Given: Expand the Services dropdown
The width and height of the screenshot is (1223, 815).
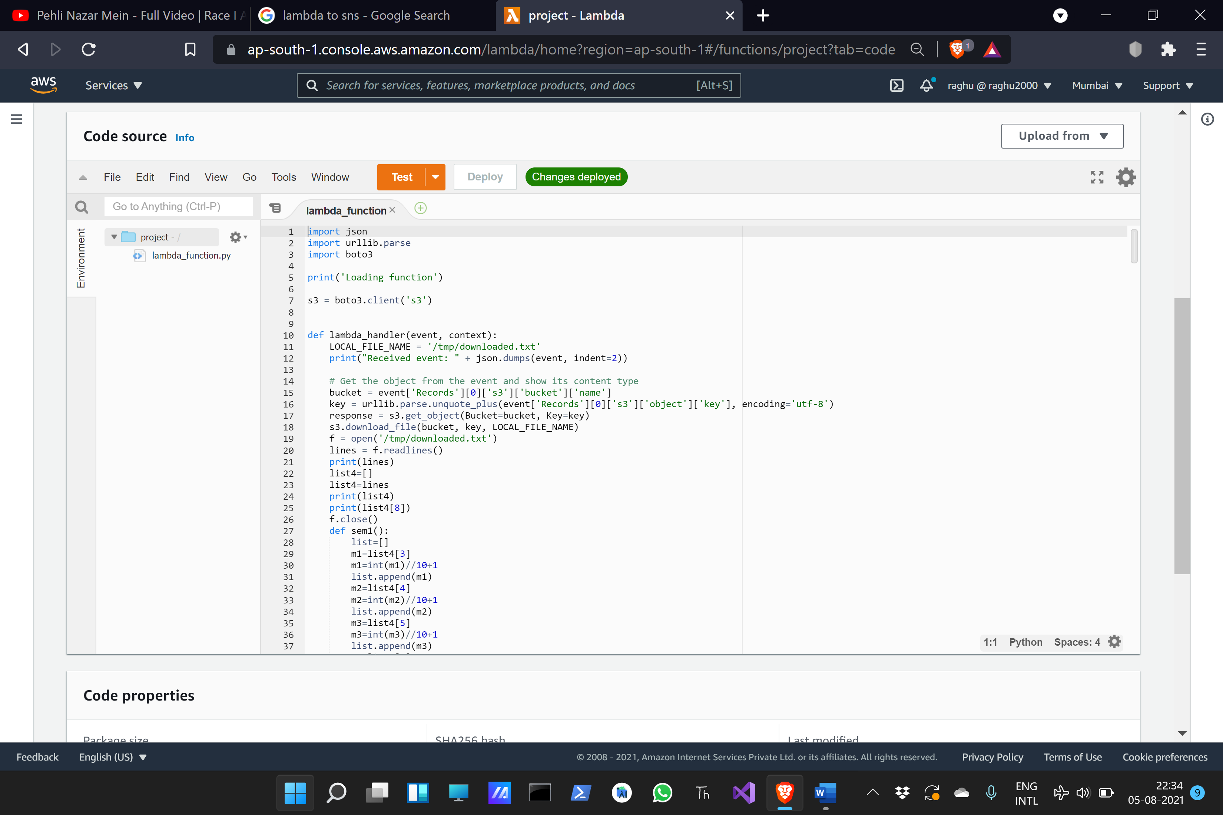Looking at the screenshot, I should tap(113, 85).
